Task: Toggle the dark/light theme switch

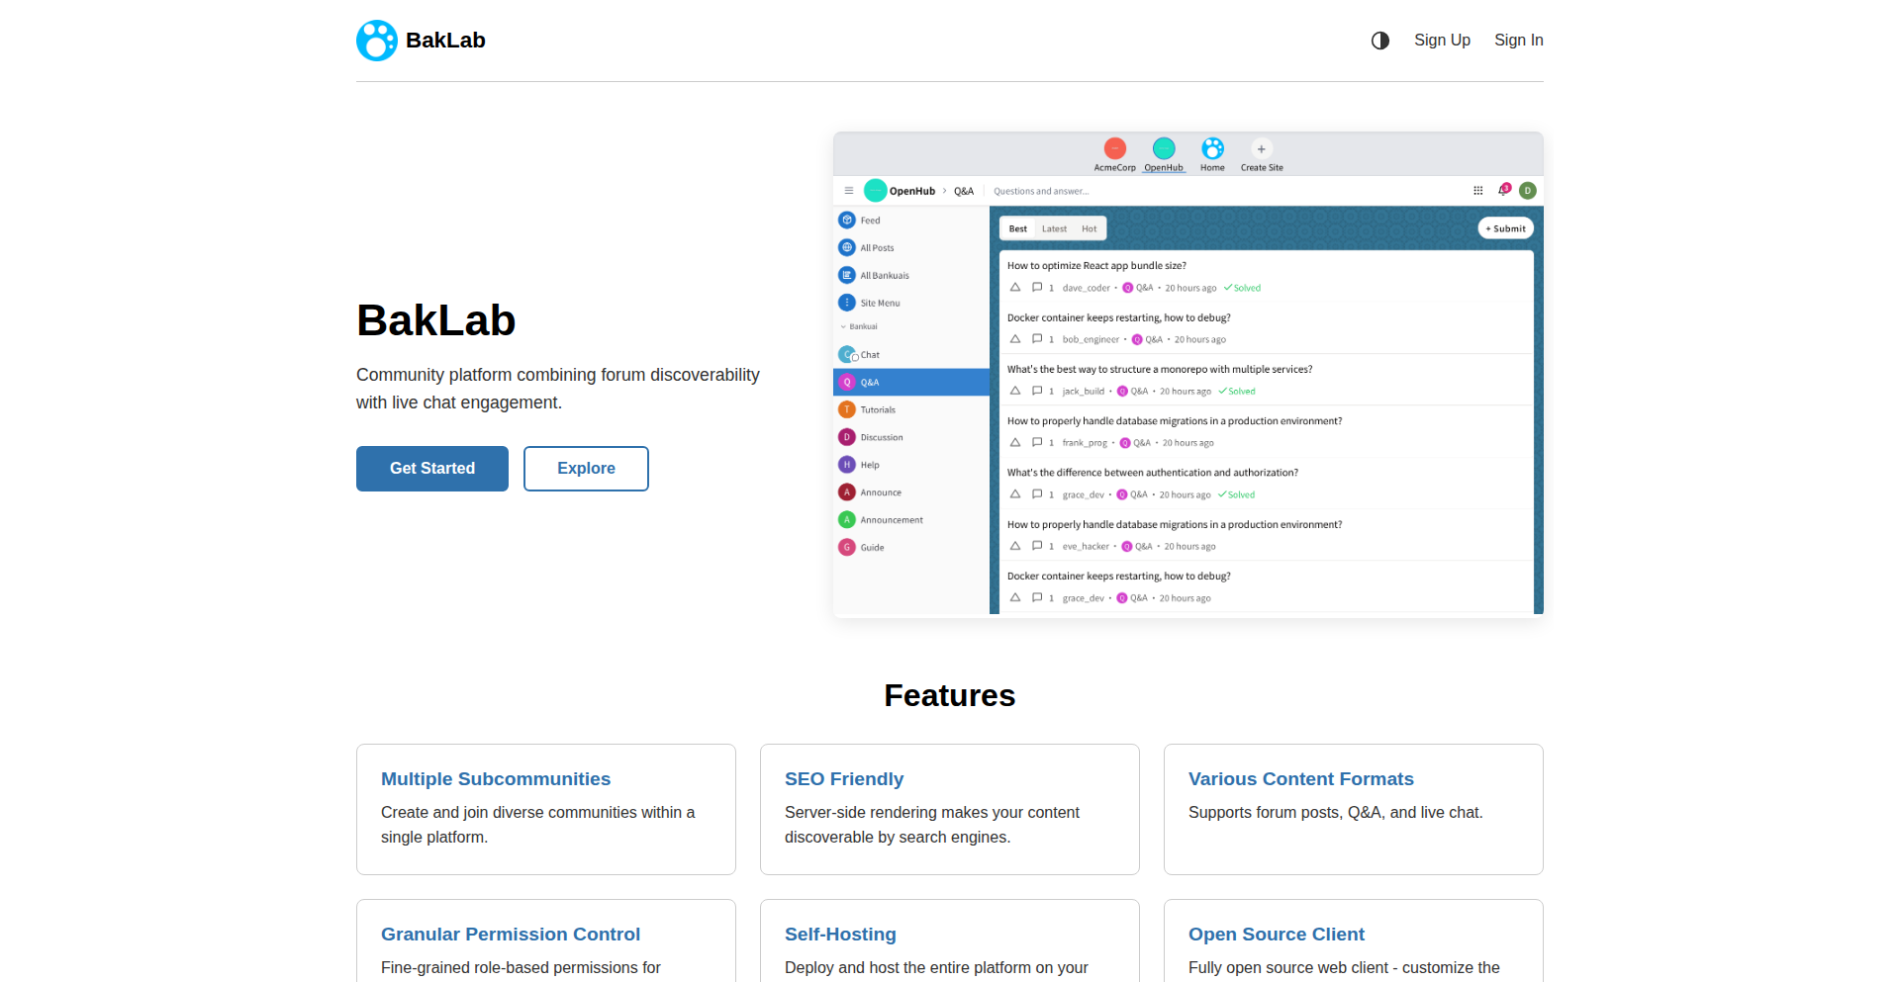Action: 1379,41
